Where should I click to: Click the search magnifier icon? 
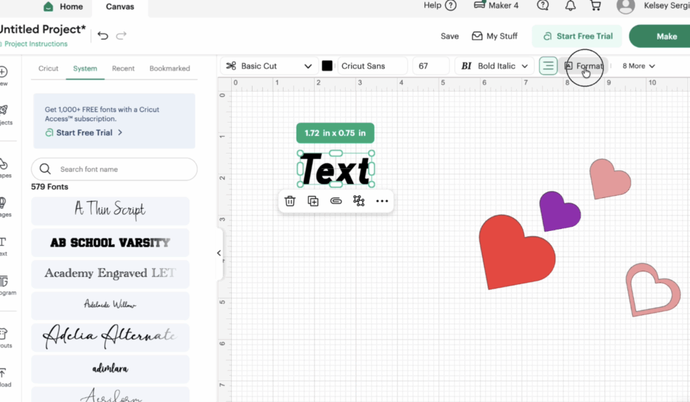coord(45,169)
